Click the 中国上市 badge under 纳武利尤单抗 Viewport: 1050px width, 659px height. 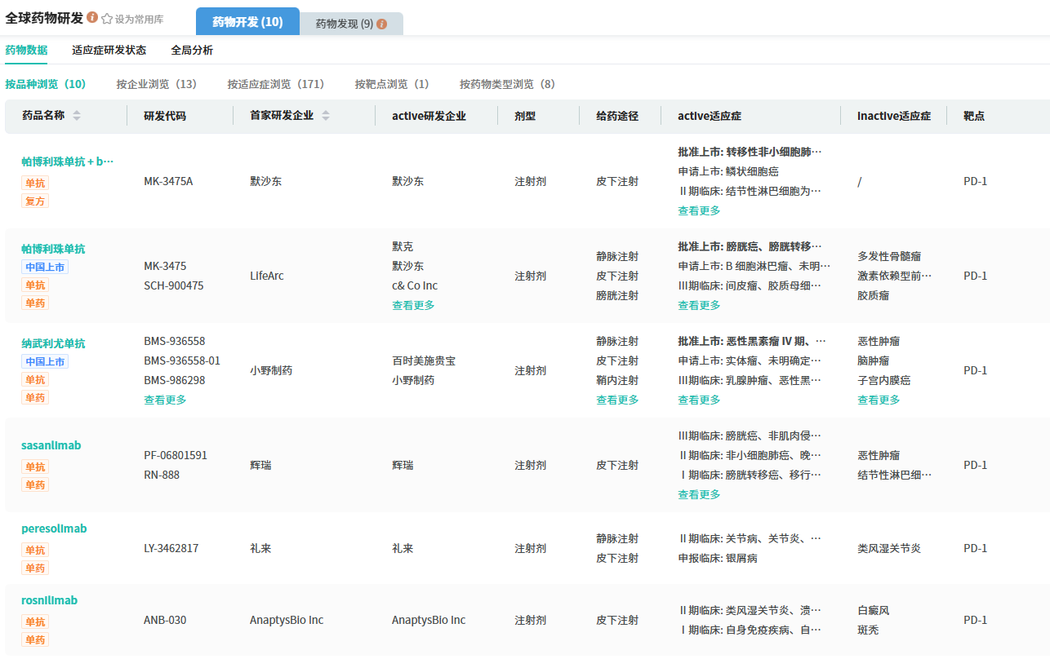(45, 361)
